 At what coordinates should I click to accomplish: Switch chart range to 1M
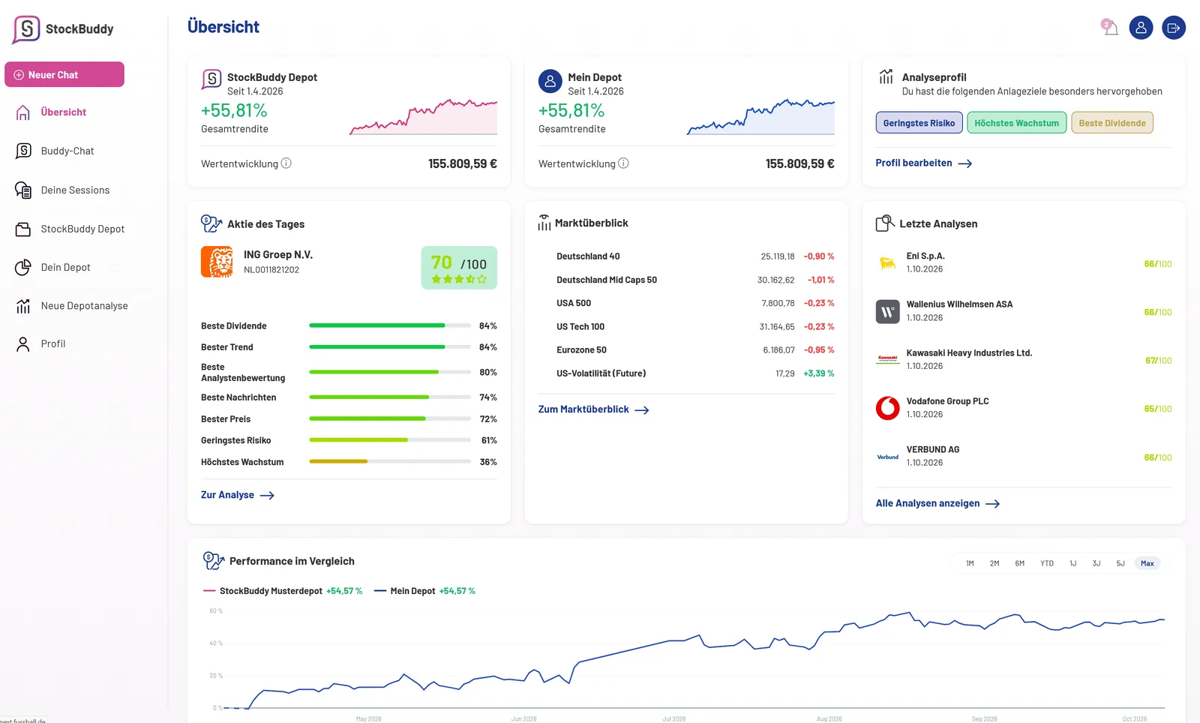[x=970, y=563]
